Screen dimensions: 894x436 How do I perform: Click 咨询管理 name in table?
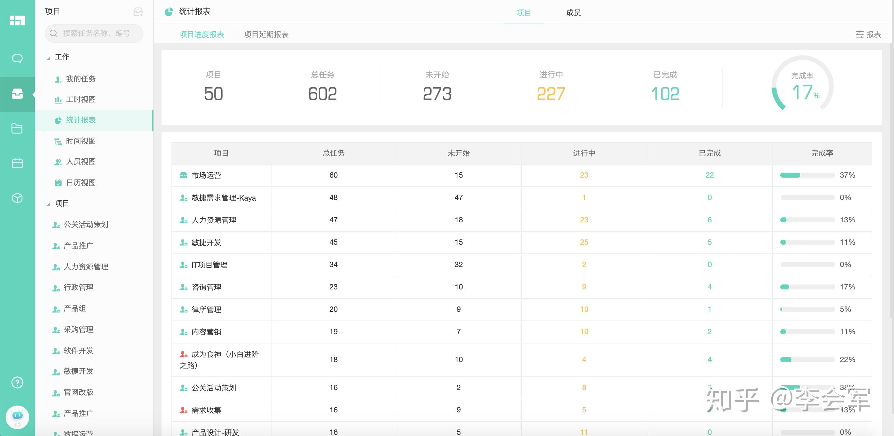[x=207, y=287]
